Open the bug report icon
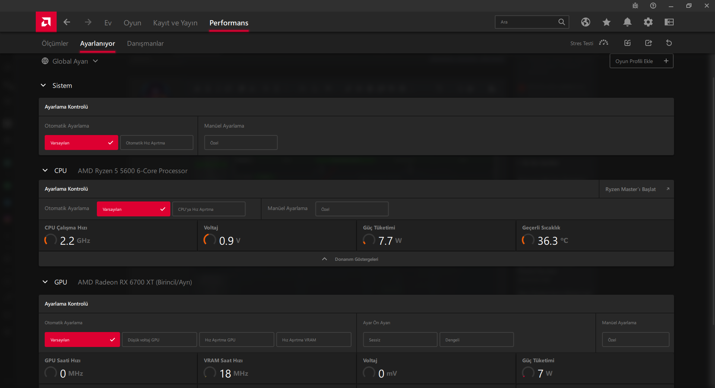This screenshot has width=715, height=388. [635, 6]
